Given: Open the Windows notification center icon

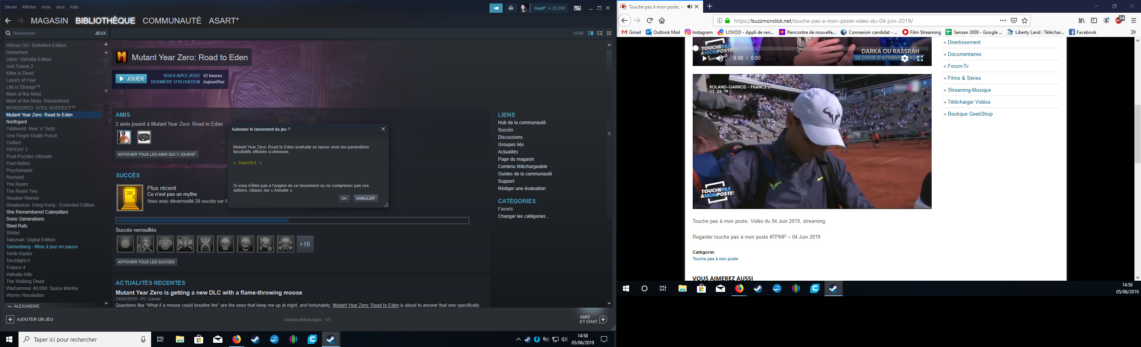Looking at the screenshot, I should pyautogui.click(x=604, y=339).
